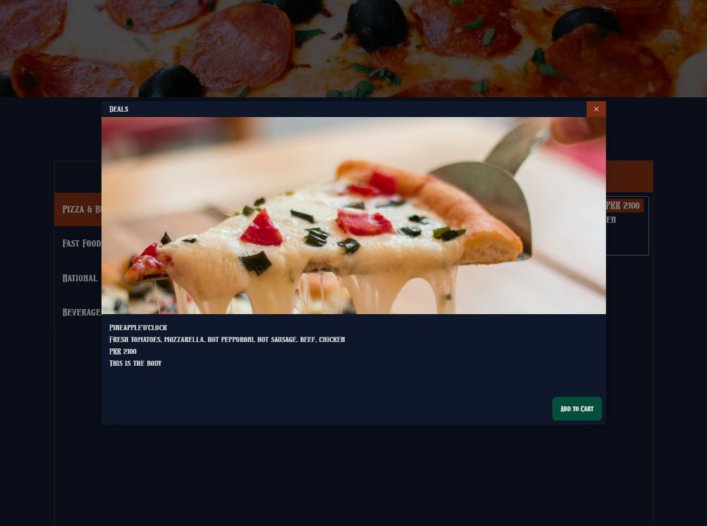Image resolution: width=707 pixels, height=526 pixels.
Task: Click the orange header bar beside dialog
Action: click(630, 176)
